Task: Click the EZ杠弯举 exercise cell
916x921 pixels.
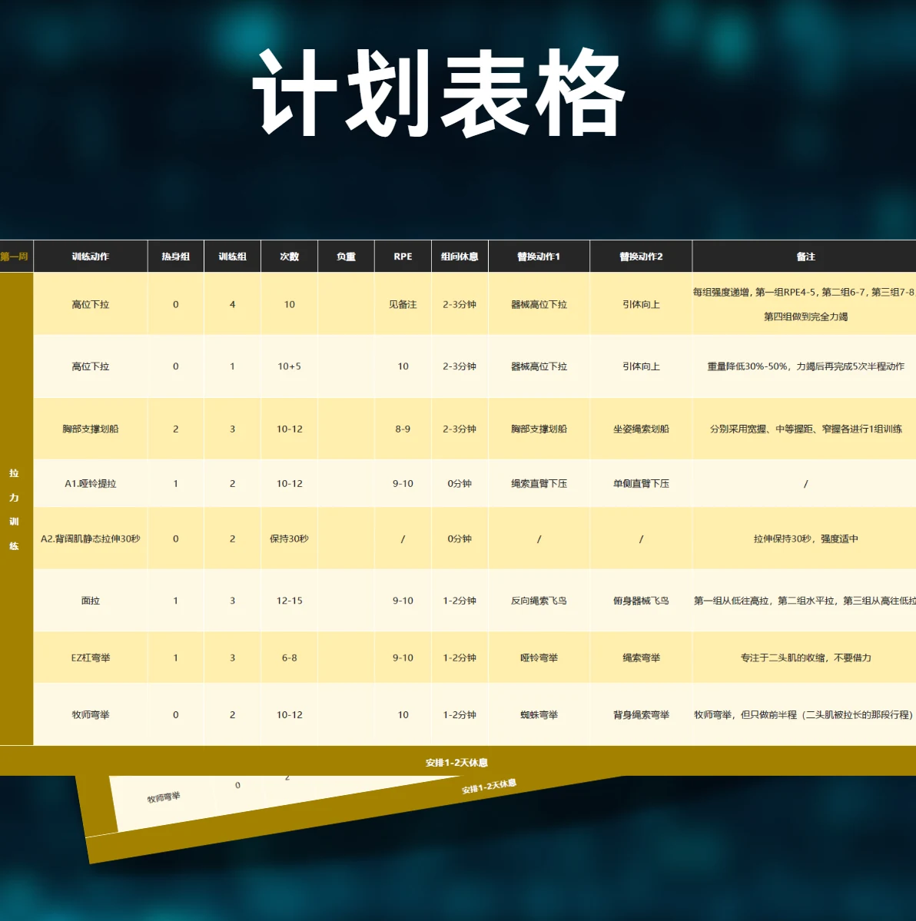Action: pyautogui.click(x=91, y=658)
